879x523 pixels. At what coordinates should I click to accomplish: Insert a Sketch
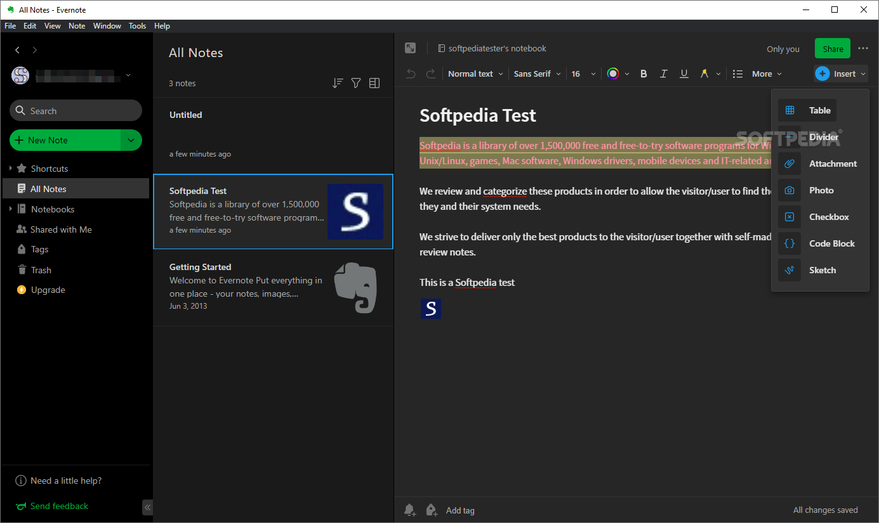point(808,270)
